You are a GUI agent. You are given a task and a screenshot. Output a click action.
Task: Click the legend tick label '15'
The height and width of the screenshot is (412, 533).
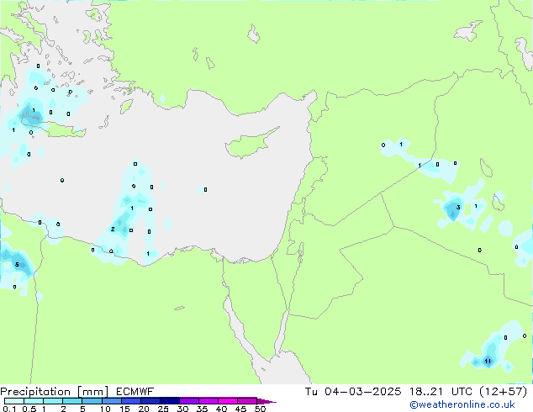click(124, 409)
